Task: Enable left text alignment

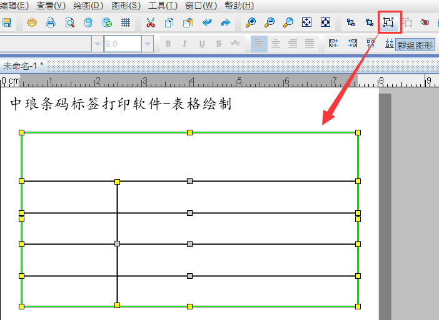Action: point(258,44)
